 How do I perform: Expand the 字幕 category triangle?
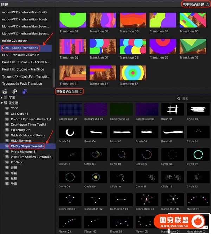pos(2,98)
